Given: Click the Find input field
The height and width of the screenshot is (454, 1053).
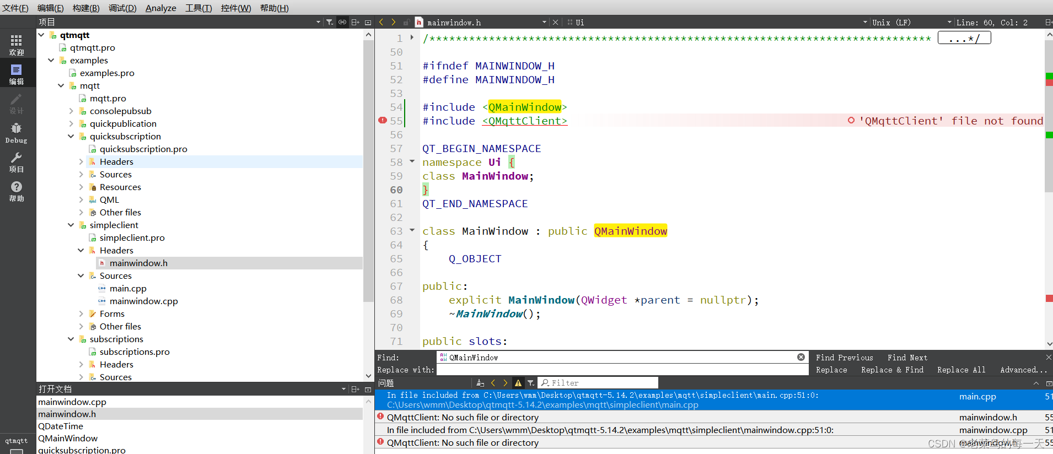Looking at the screenshot, I should click(x=621, y=357).
